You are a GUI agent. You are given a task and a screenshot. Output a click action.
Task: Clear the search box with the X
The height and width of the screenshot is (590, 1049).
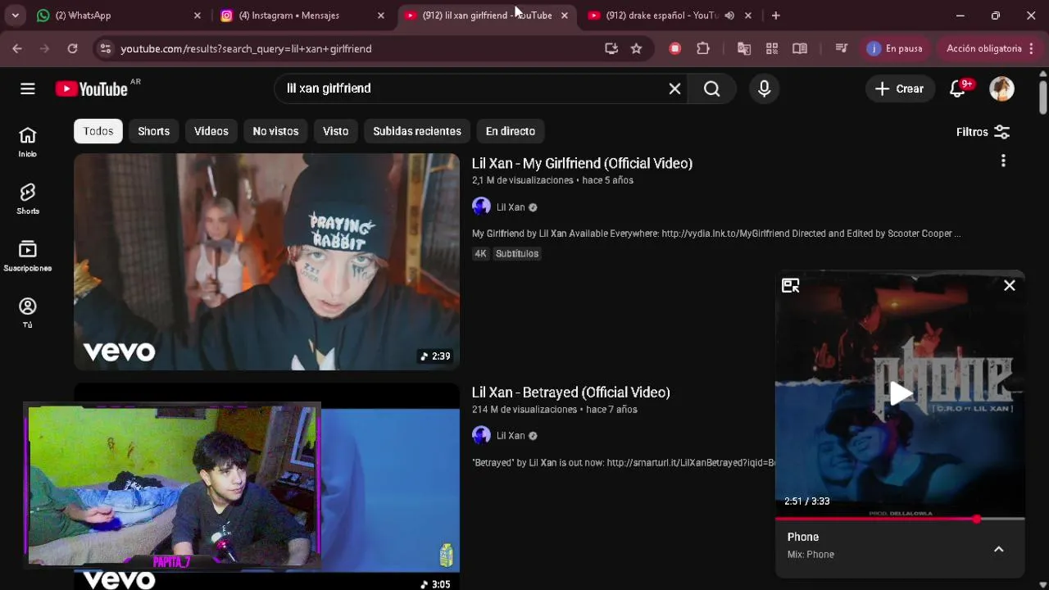click(x=674, y=88)
